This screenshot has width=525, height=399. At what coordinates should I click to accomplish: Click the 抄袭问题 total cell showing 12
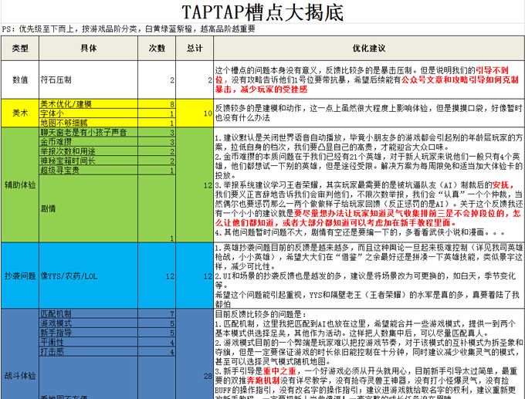pos(195,276)
